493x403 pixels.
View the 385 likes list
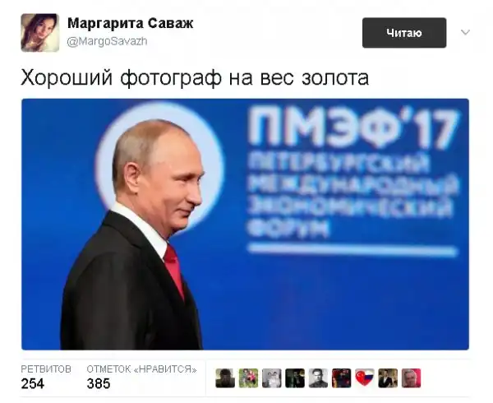[x=99, y=383]
